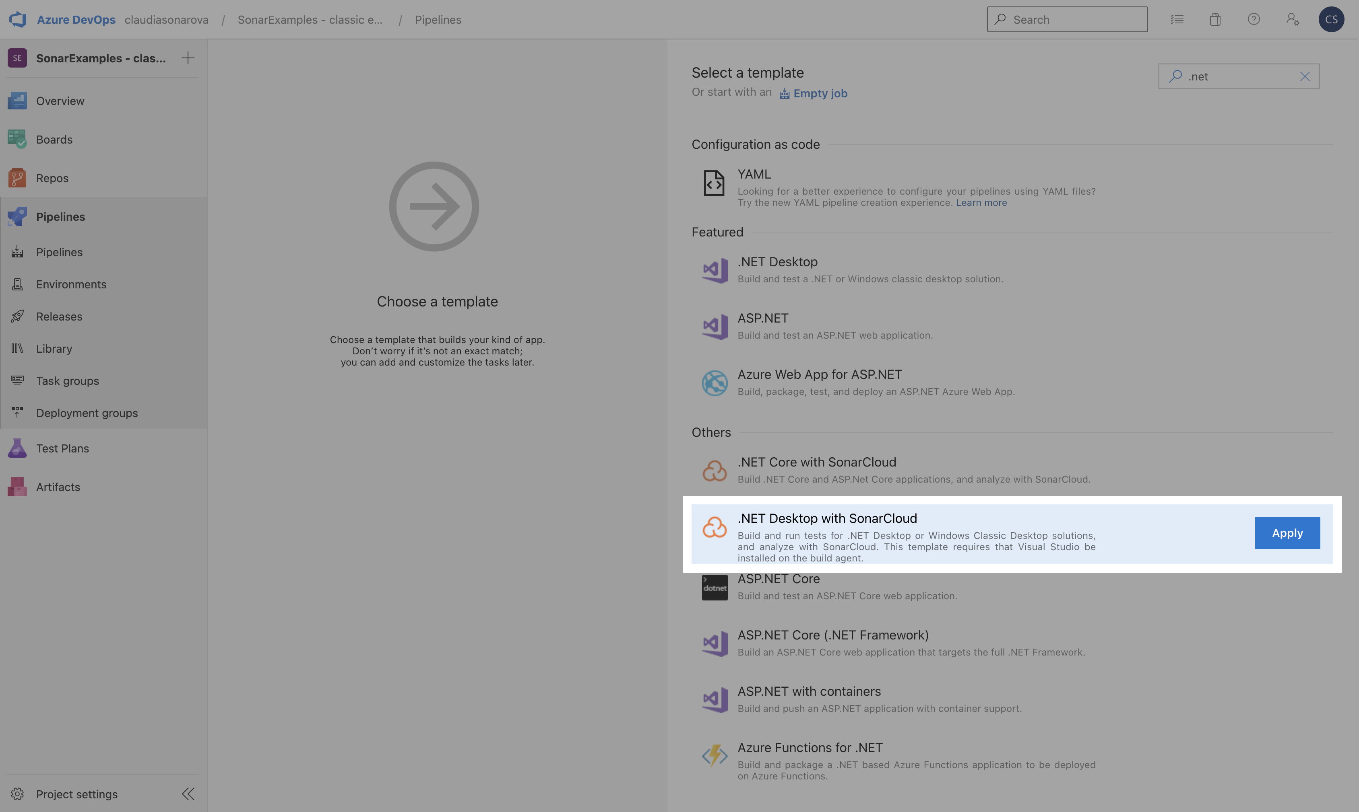This screenshot has width=1359, height=812.
Task: Click the Project settings gear icon
Action: pos(18,794)
